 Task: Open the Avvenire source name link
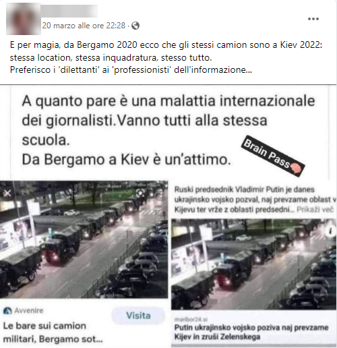point(29,311)
